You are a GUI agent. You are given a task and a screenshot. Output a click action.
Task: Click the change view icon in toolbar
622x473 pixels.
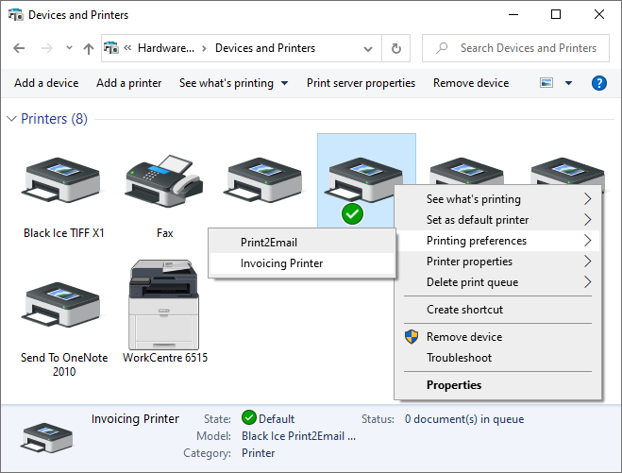pos(546,83)
